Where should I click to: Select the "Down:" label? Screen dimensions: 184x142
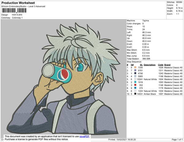point(130,41)
